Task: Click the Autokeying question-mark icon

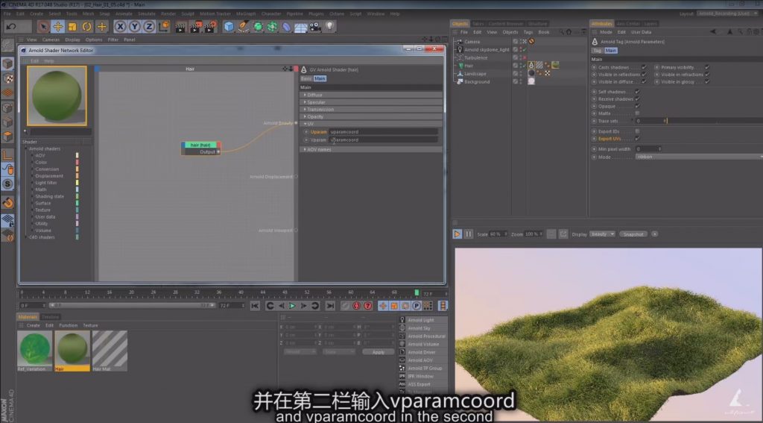Action: click(368, 306)
